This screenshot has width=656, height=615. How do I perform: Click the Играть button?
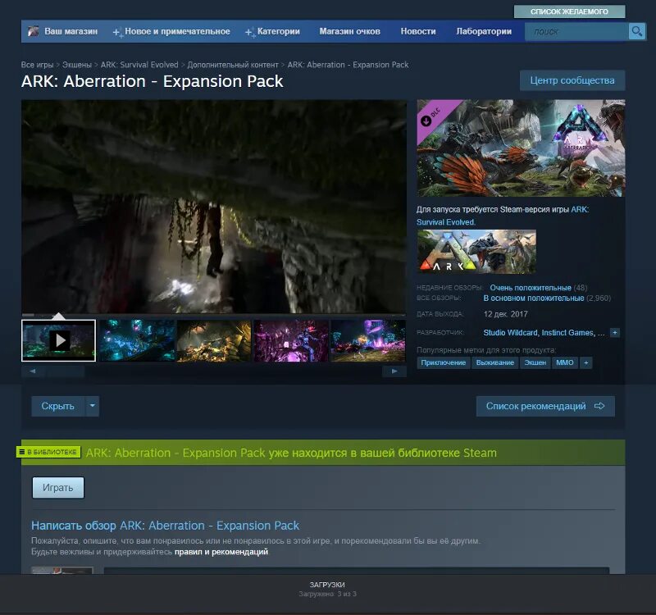pos(58,487)
